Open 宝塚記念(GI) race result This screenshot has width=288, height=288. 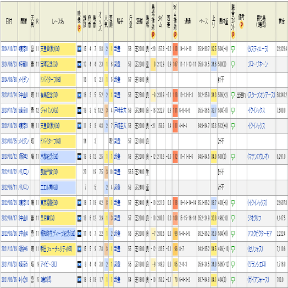pyautogui.click(x=49, y=64)
